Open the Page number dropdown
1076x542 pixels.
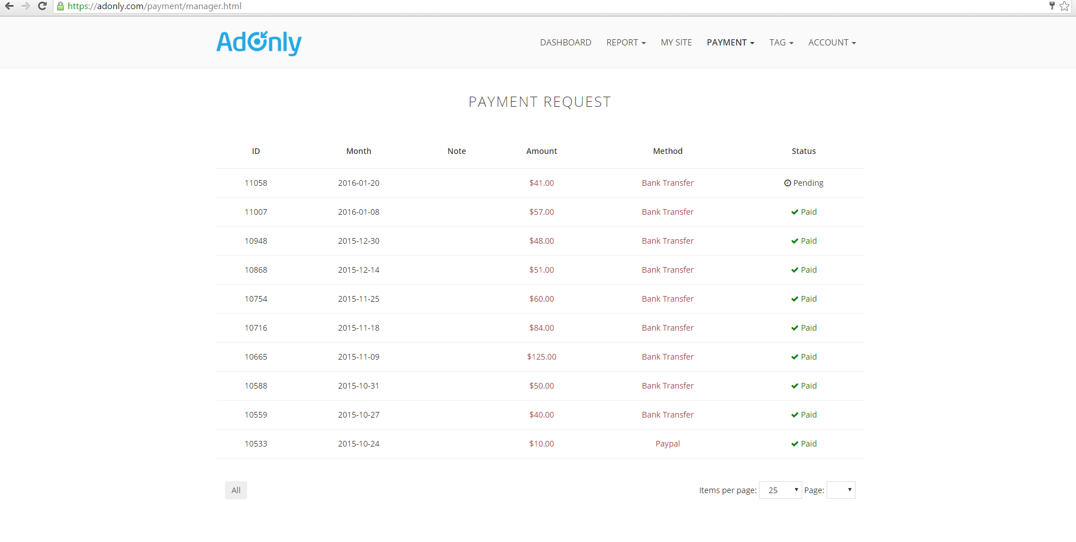click(x=841, y=490)
